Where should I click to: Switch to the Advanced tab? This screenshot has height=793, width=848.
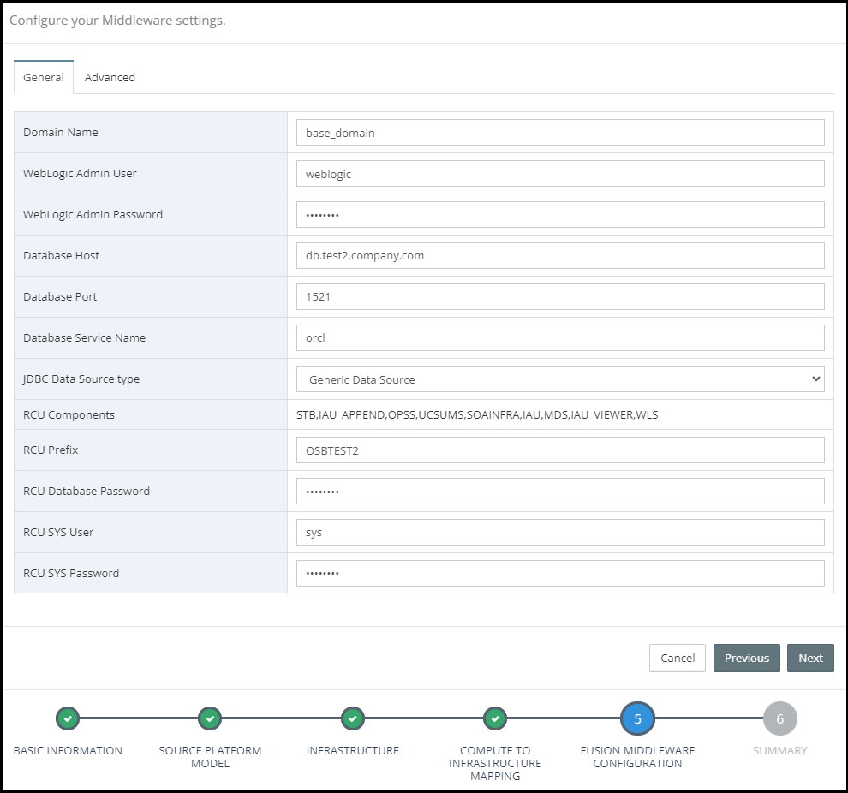110,77
